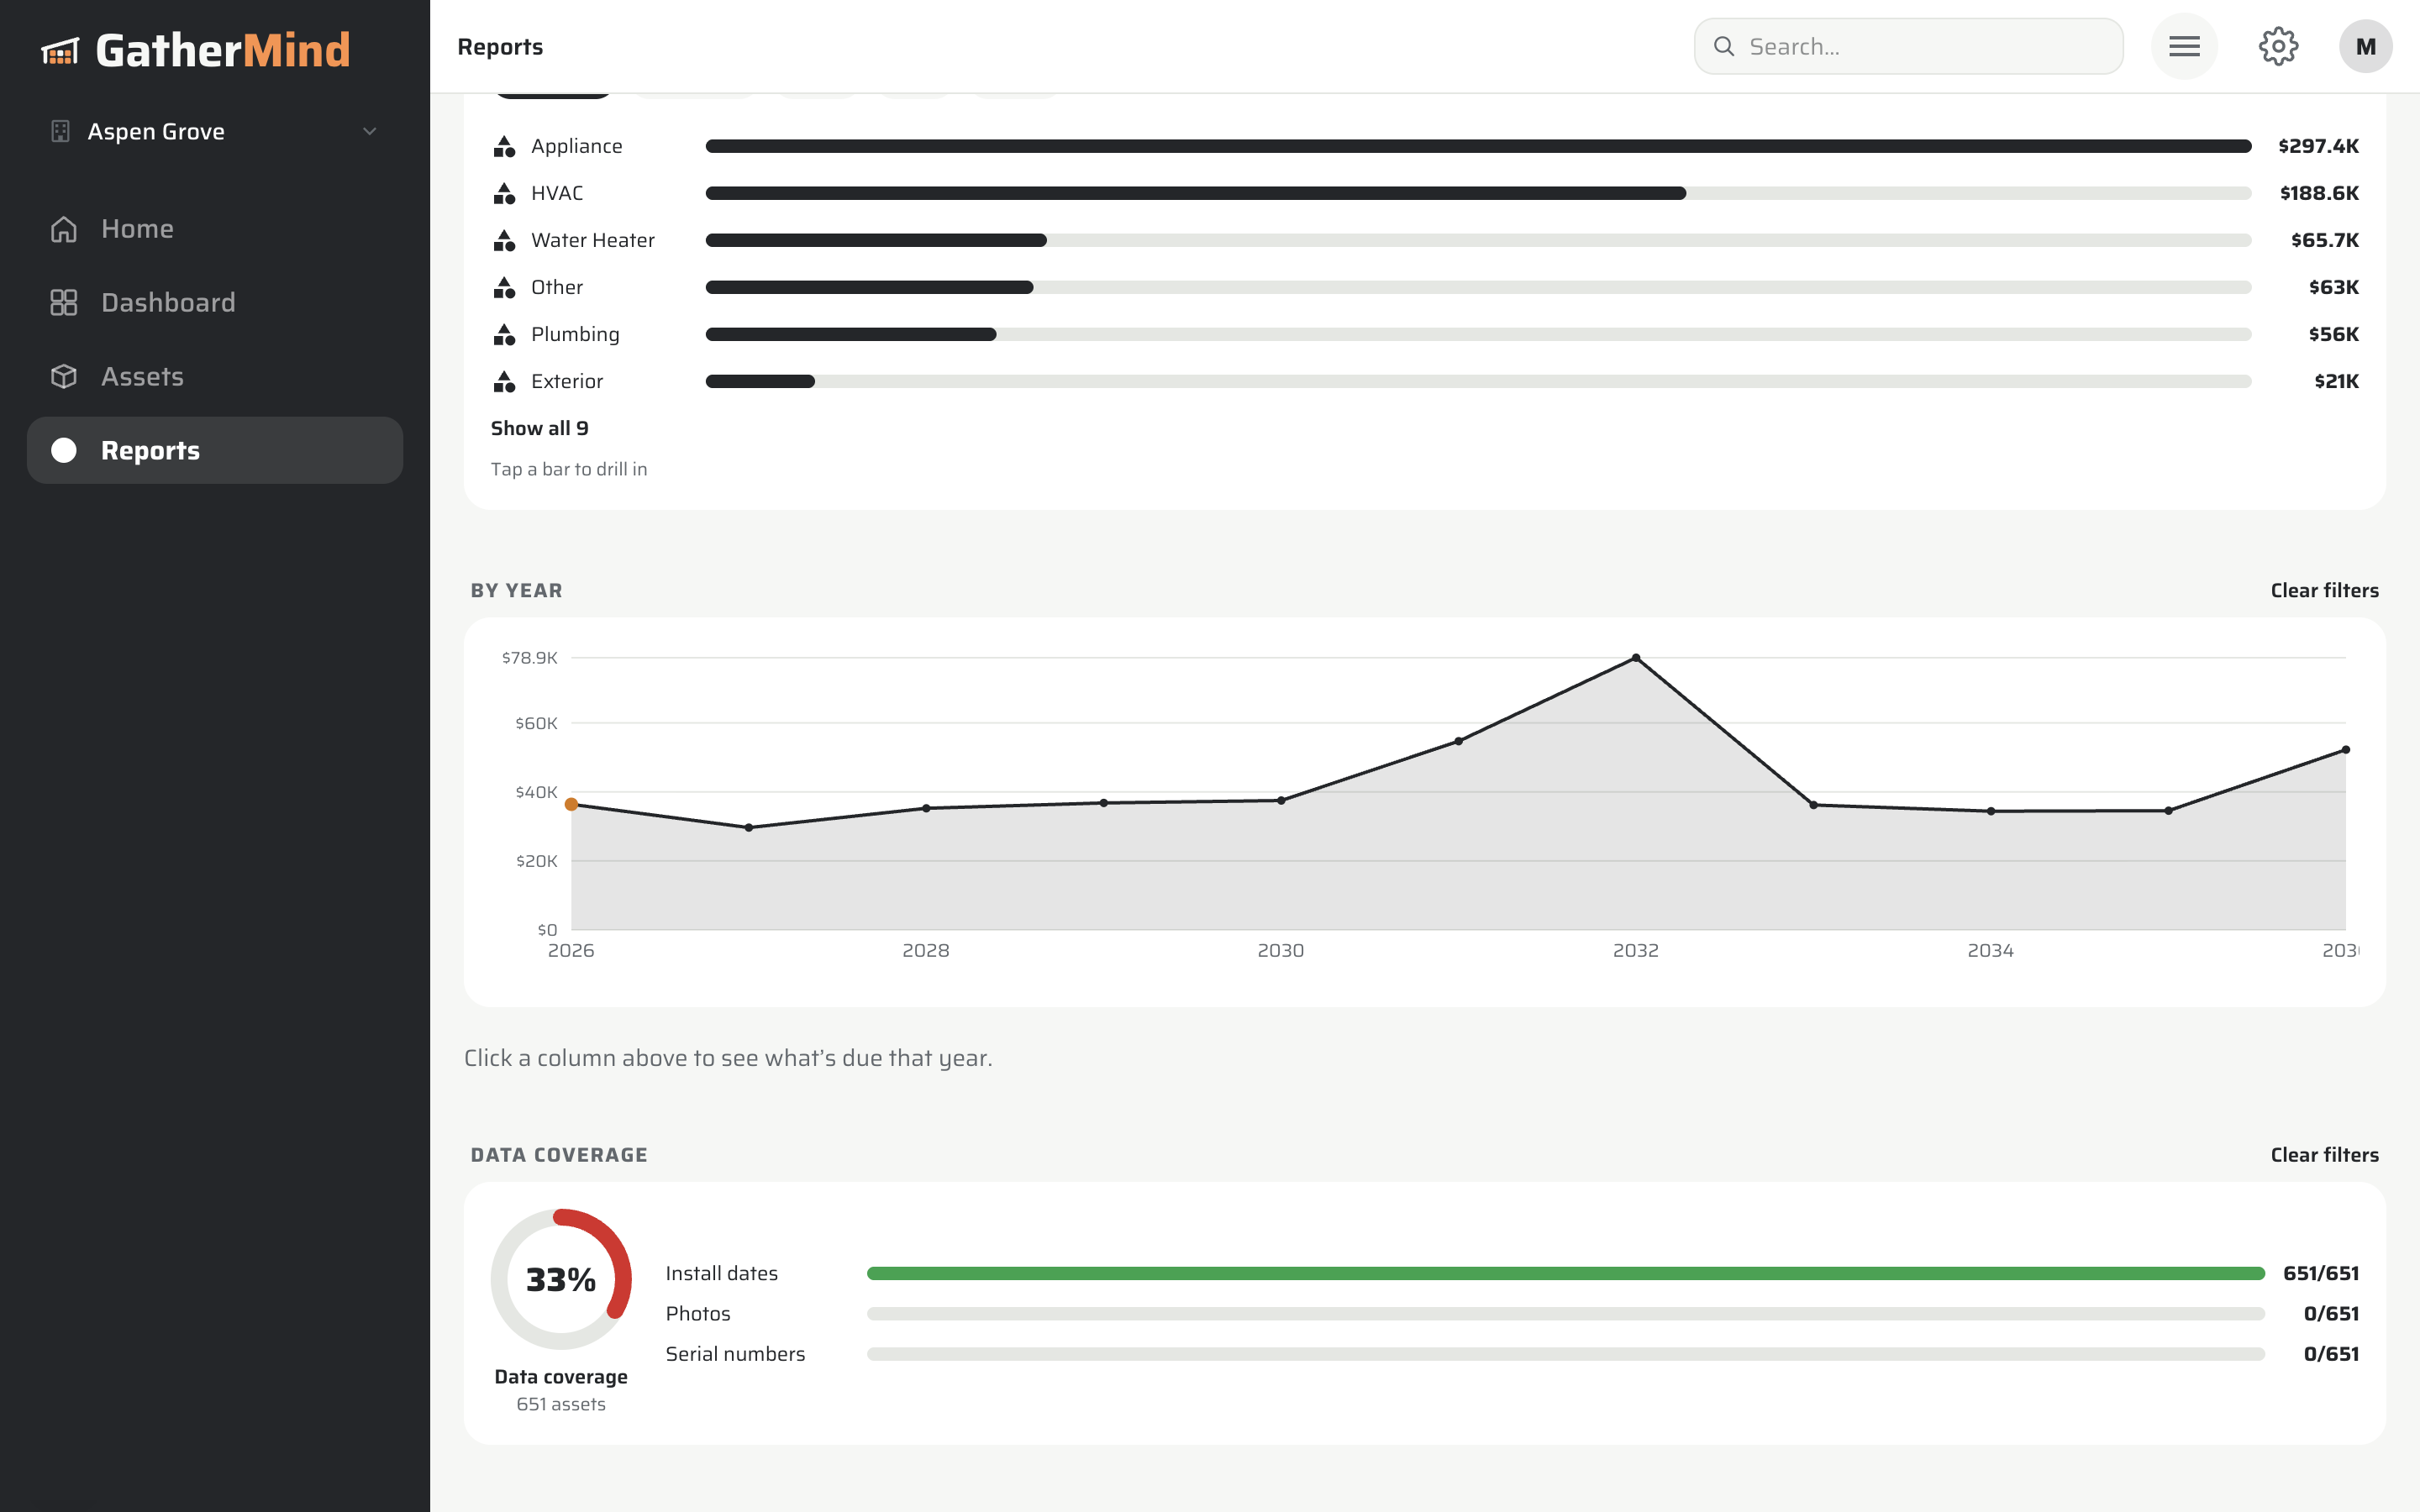Click the $297.4K Appliance value
This screenshot has width=2420, height=1512.
(2318, 146)
